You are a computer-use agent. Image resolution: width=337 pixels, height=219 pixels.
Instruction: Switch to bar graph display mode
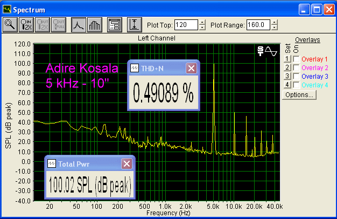(94, 24)
